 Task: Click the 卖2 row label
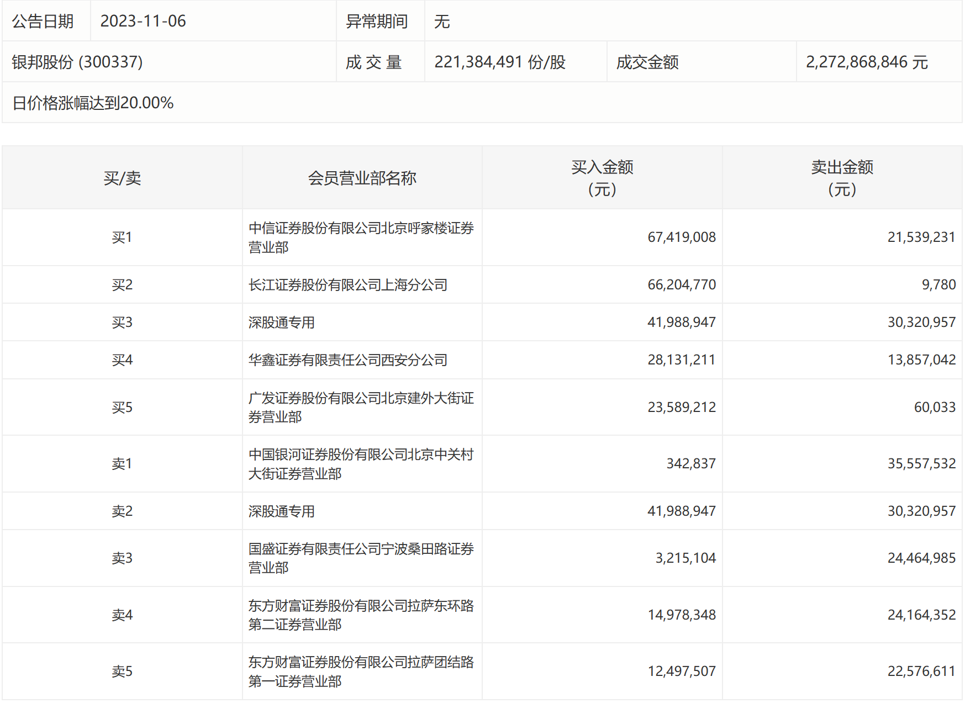coord(122,511)
